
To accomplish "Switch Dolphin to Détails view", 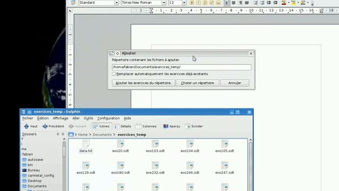I will [122, 126].
